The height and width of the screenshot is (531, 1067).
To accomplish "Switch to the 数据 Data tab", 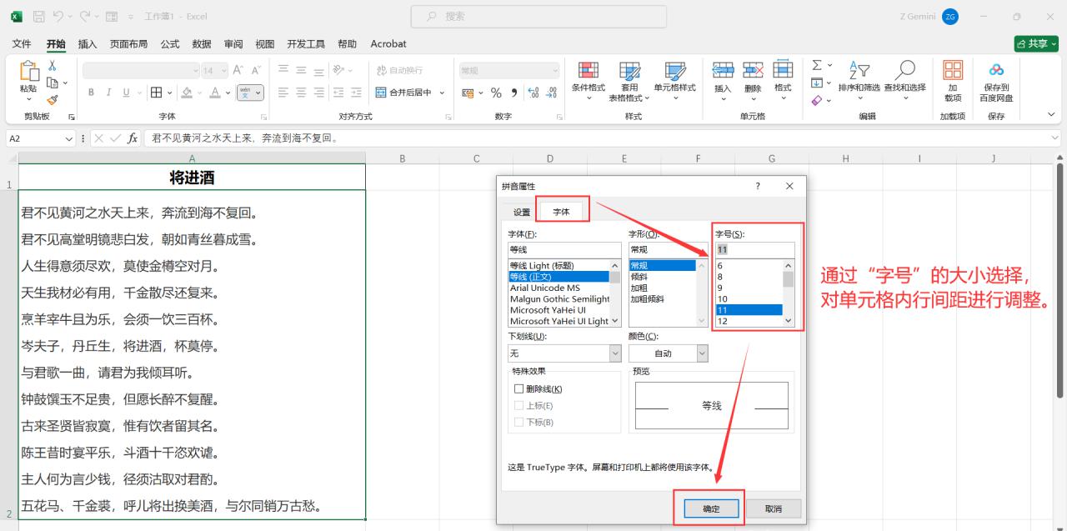I will pos(202,44).
